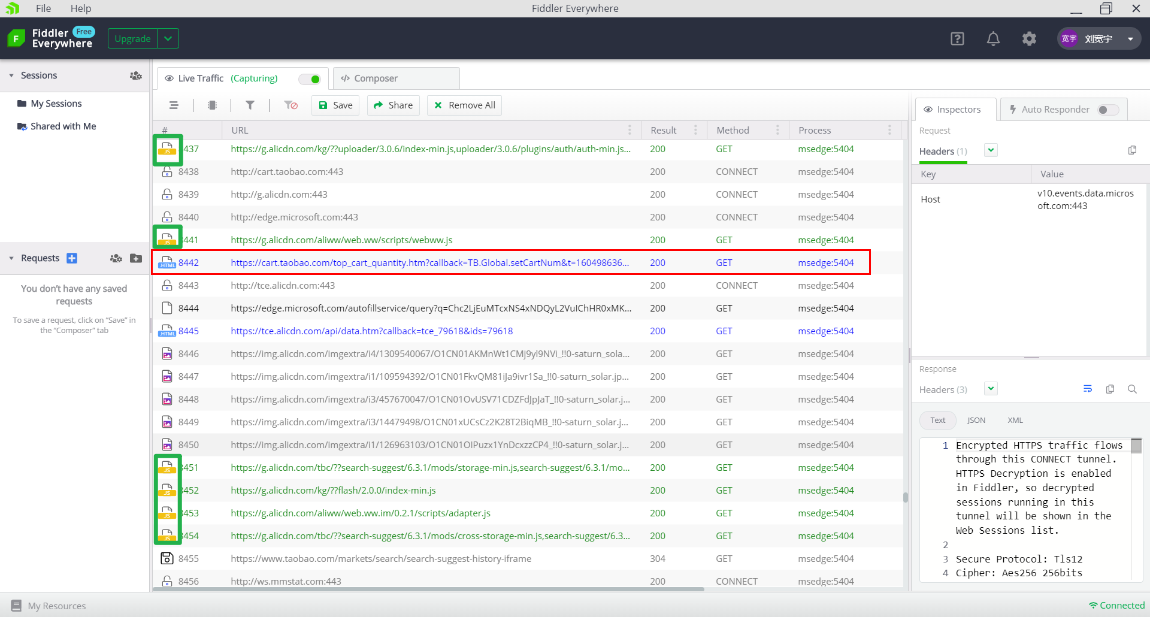This screenshot has width=1150, height=617.
Task: Click Remove All button
Action: (x=464, y=105)
